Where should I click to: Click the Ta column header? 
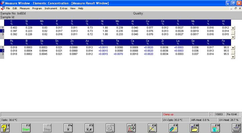tap(117, 42)
